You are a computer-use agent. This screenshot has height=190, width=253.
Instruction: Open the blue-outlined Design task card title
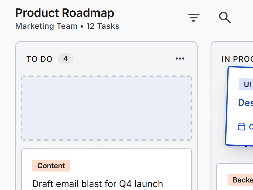pyautogui.click(x=246, y=103)
